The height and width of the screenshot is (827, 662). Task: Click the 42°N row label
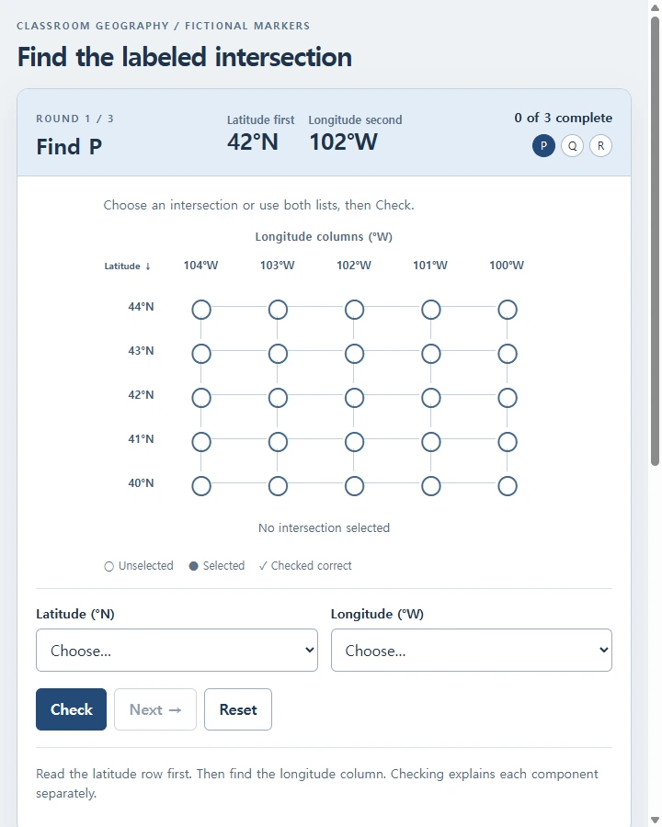point(141,394)
